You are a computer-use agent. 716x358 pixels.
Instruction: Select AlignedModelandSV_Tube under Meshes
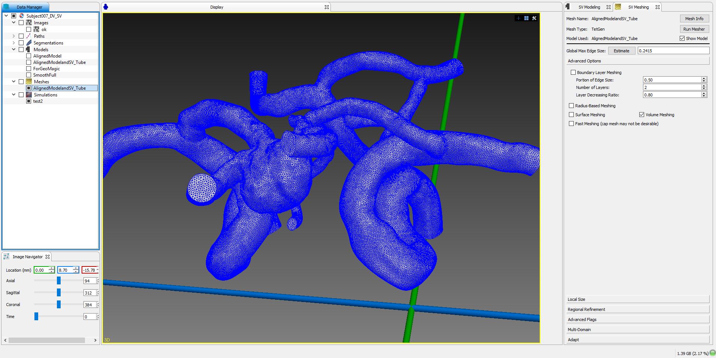tap(60, 88)
